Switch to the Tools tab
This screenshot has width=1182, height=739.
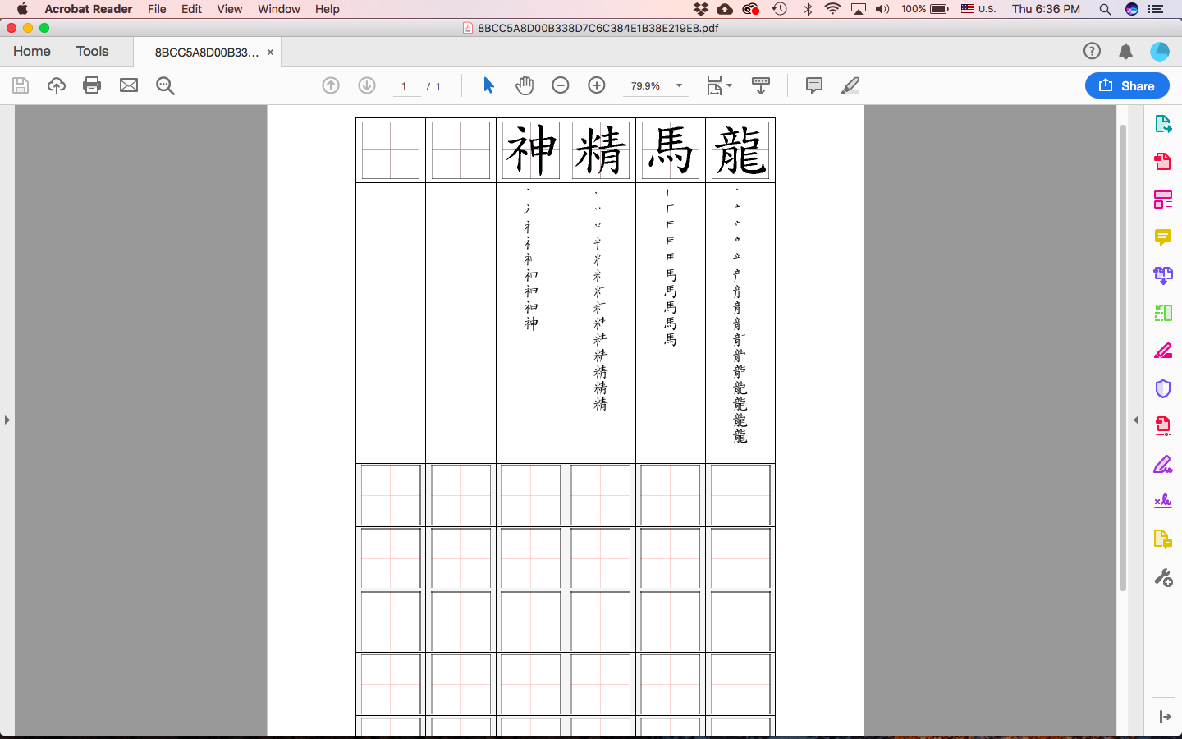(x=92, y=51)
